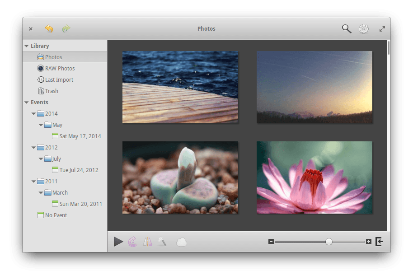Start the slideshow with the play button

118,242
